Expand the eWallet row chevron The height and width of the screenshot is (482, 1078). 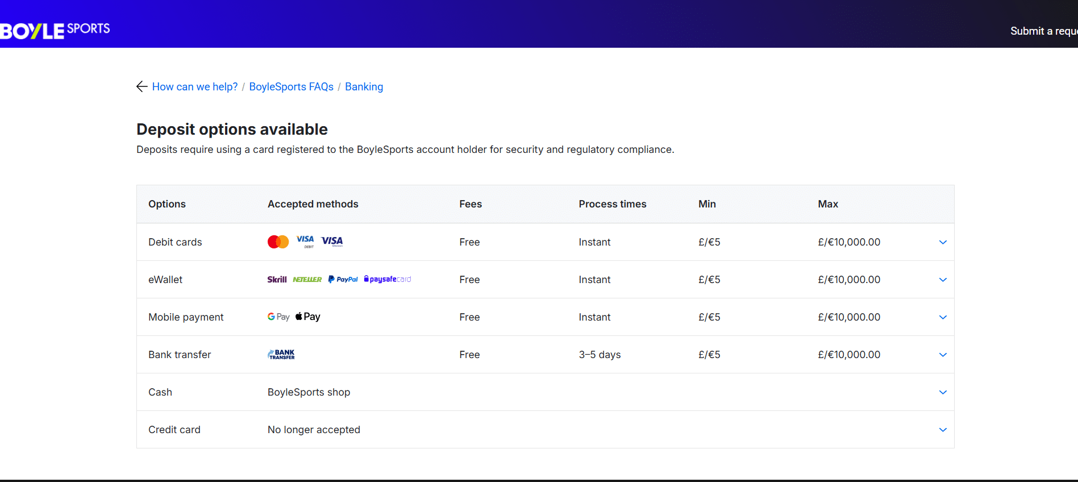943,280
